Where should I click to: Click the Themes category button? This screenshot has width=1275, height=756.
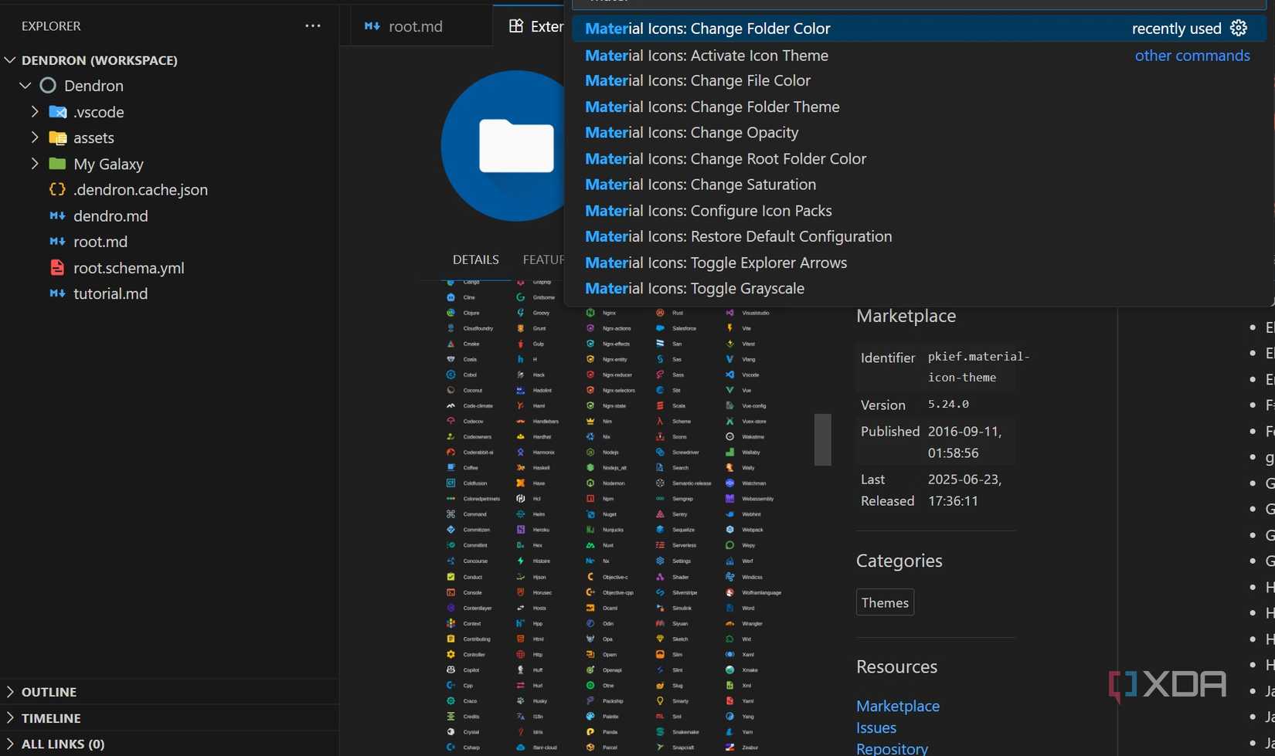pyautogui.click(x=885, y=602)
